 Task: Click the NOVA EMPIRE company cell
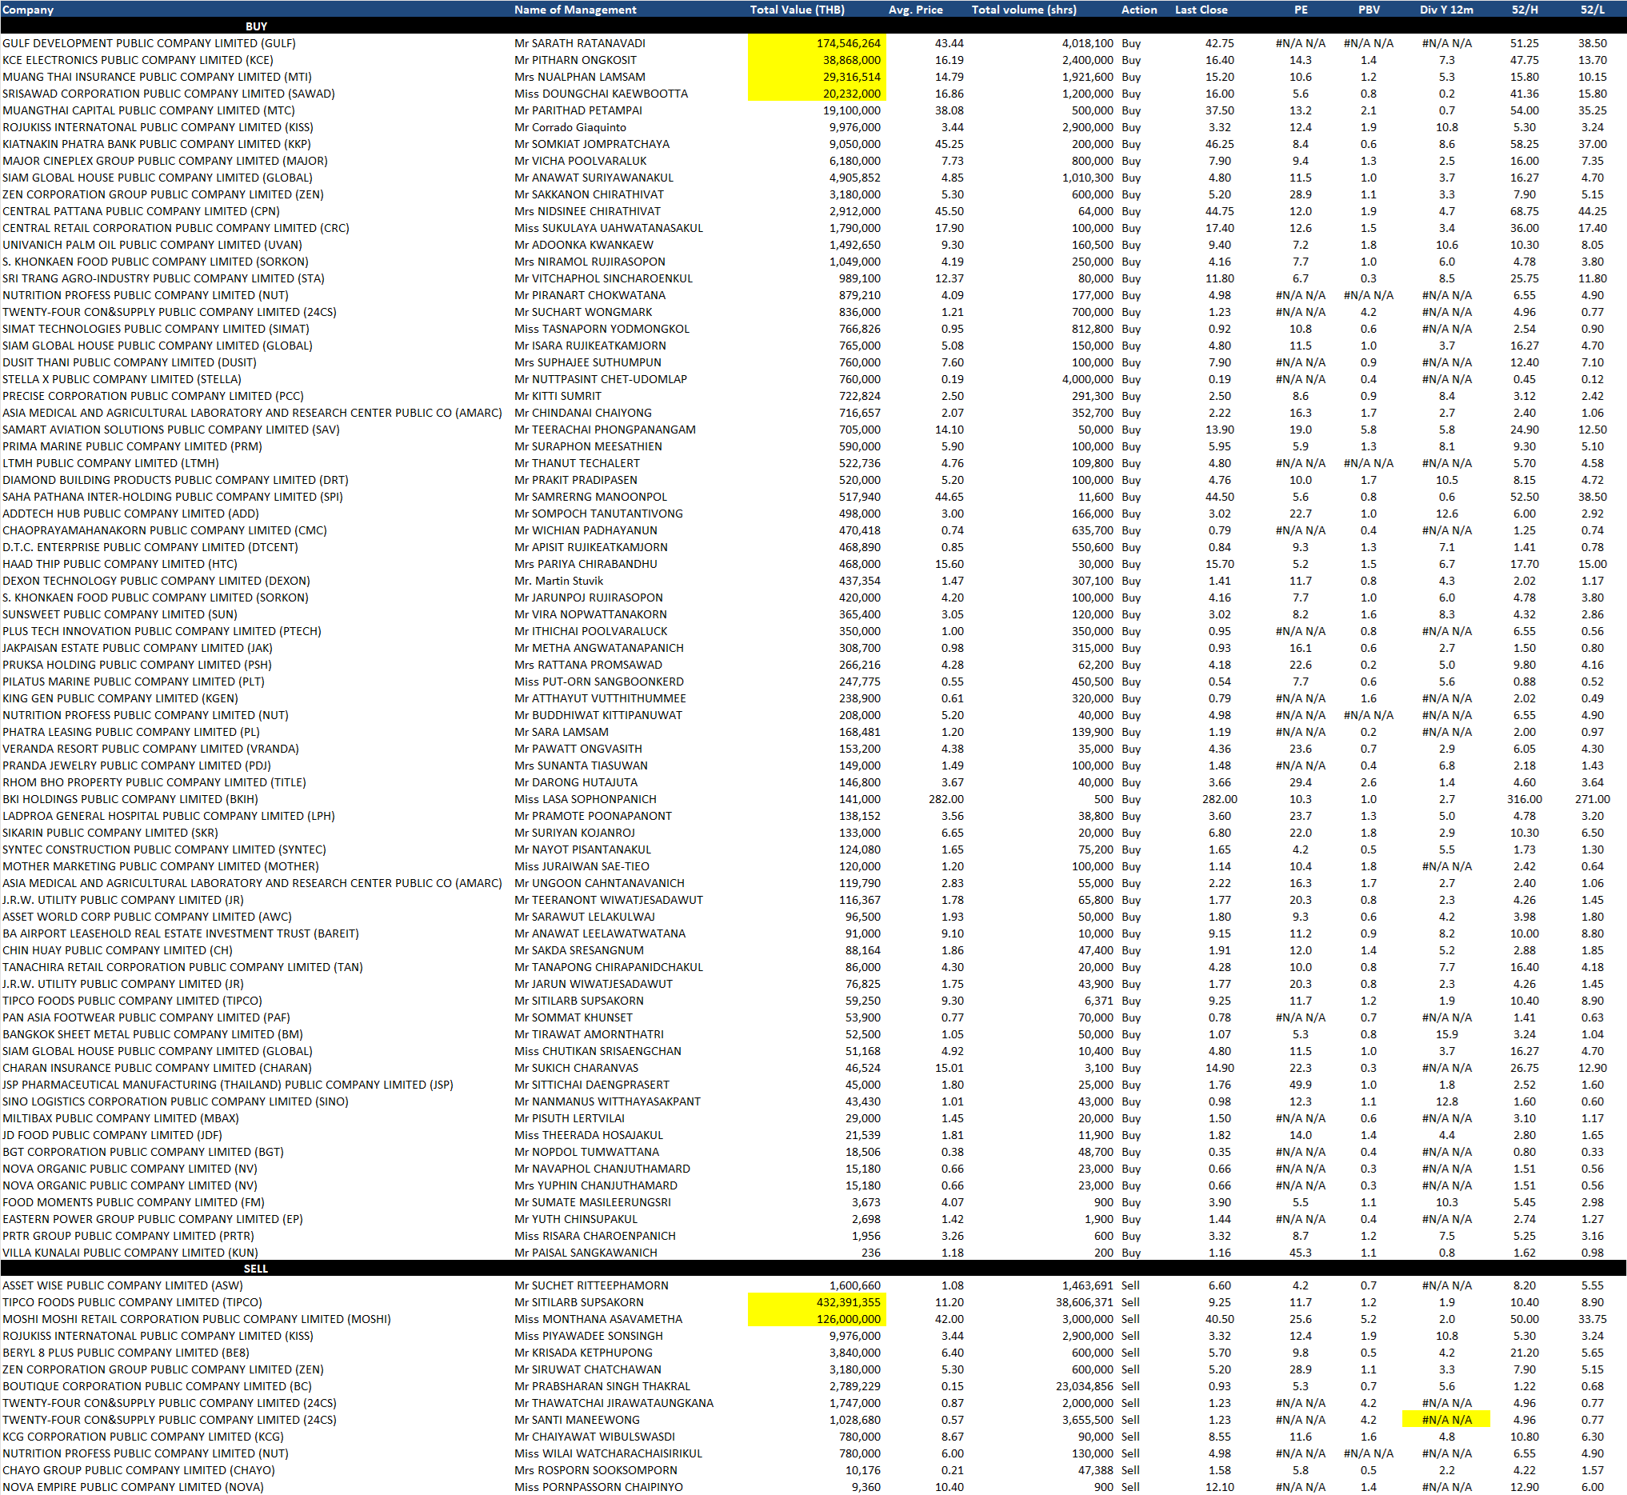coord(133,1486)
